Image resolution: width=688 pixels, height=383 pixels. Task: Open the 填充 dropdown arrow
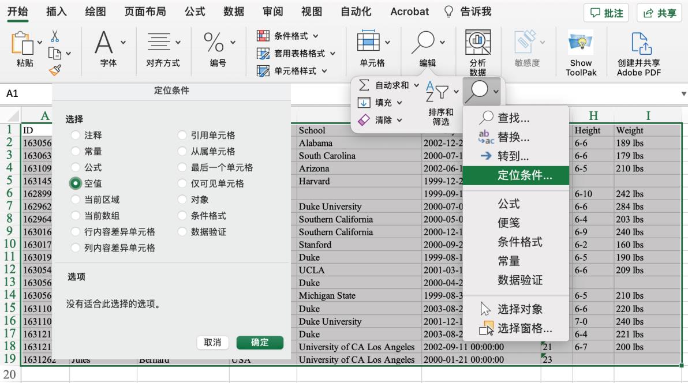tap(399, 103)
